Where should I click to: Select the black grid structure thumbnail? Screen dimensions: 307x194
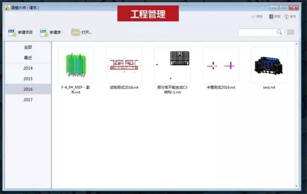tap(172, 65)
